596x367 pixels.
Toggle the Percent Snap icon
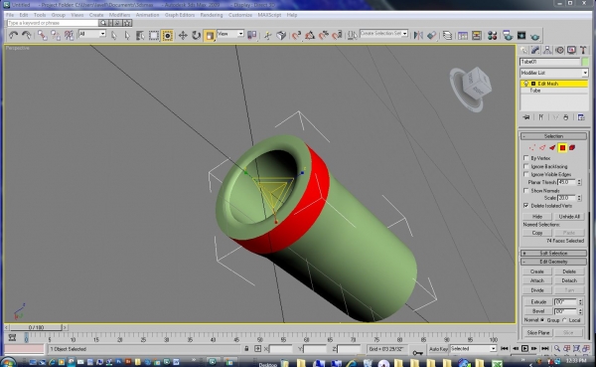324,36
